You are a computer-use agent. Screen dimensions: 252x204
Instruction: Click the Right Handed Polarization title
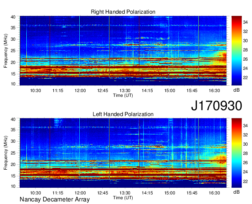123,12
